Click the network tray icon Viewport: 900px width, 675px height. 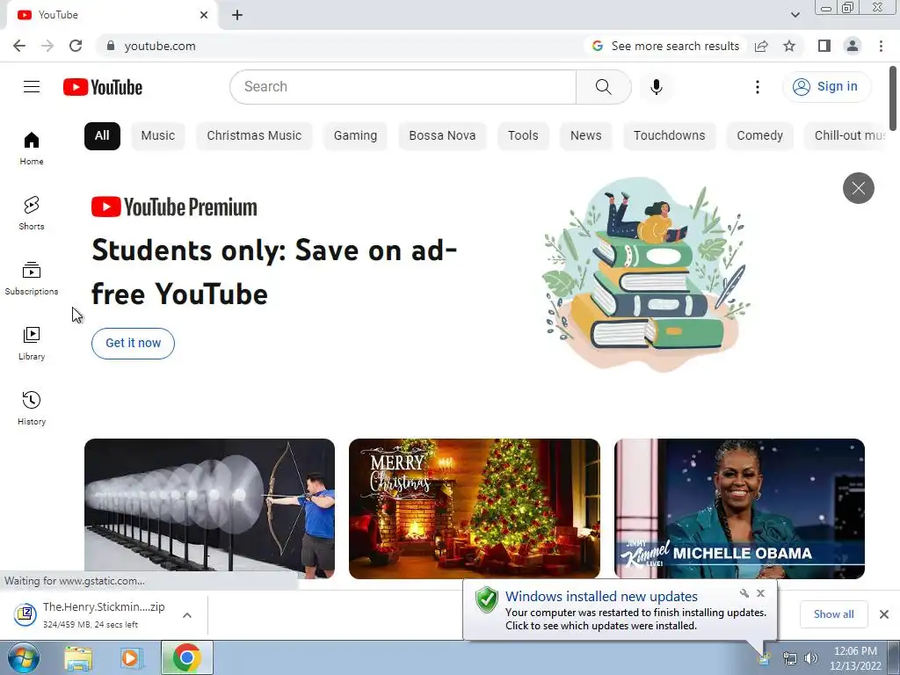(790, 658)
